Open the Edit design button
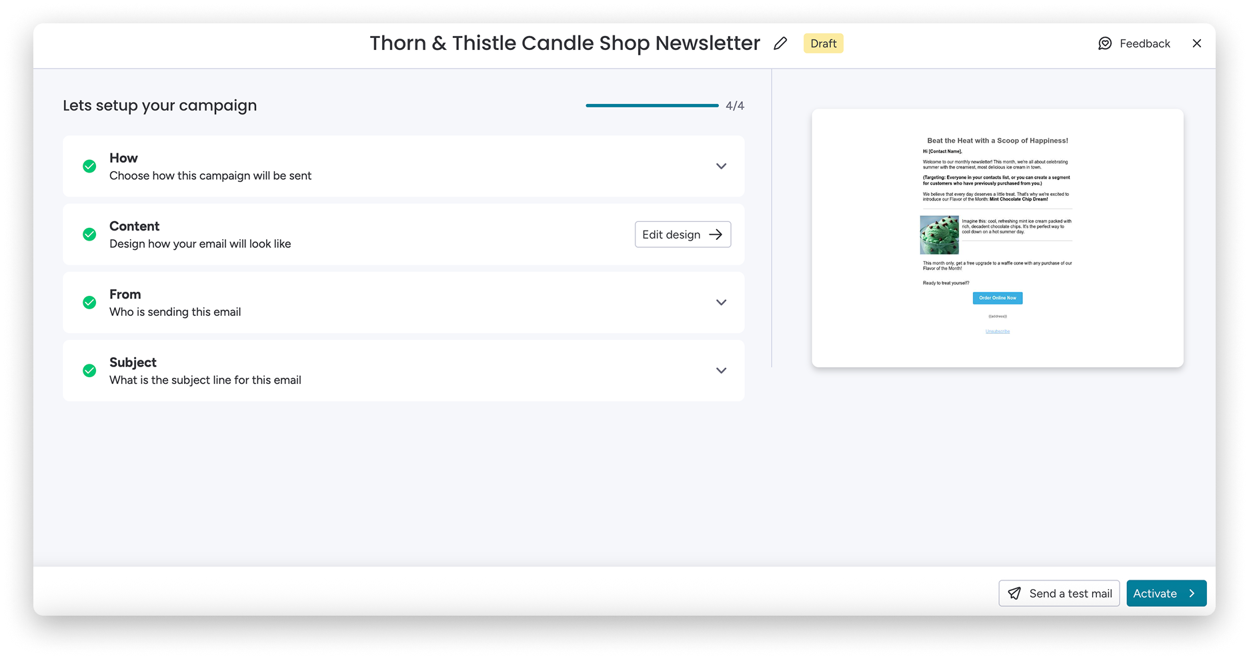The height and width of the screenshot is (659, 1249). [683, 235]
